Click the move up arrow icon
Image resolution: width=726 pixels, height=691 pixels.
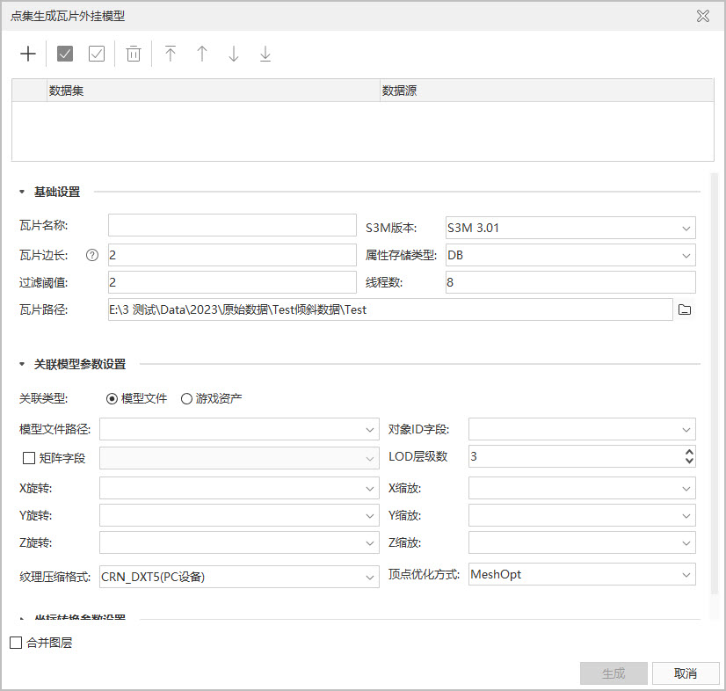202,54
